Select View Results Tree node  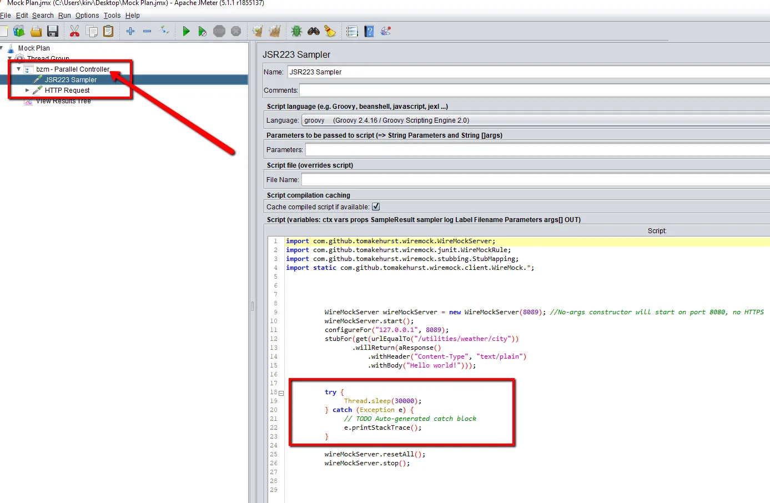63,101
